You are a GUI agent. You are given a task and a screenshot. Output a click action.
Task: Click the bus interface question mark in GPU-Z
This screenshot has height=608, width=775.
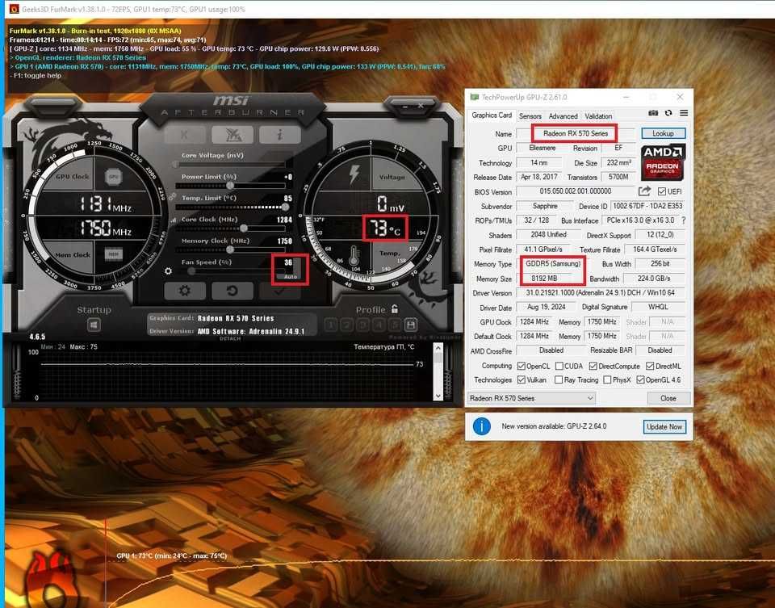click(684, 220)
